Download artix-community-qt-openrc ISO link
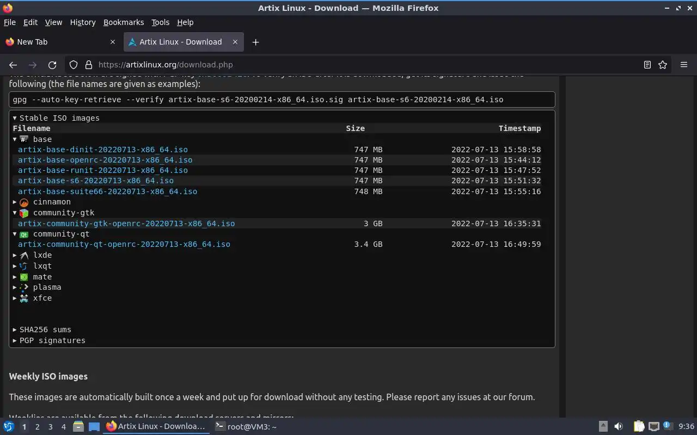This screenshot has height=435, width=697. click(x=124, y=244)
